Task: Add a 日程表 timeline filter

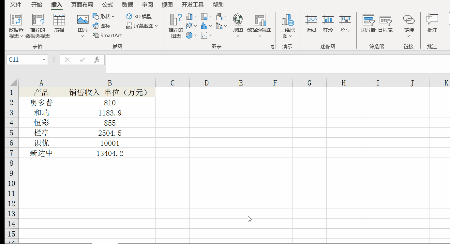Action: (385, 20)
